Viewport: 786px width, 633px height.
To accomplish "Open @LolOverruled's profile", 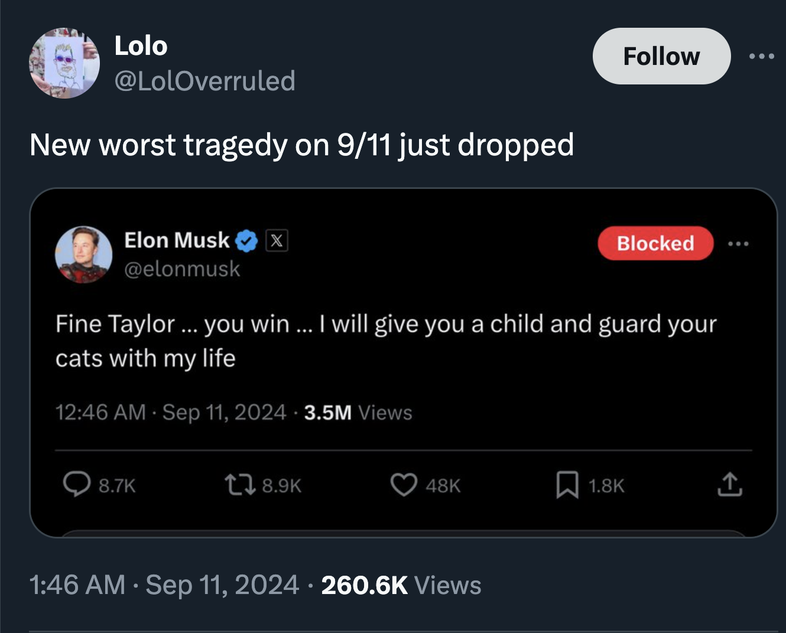I will (x=204, y=82).
